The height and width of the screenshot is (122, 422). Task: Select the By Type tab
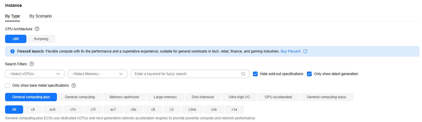(12, 16)
